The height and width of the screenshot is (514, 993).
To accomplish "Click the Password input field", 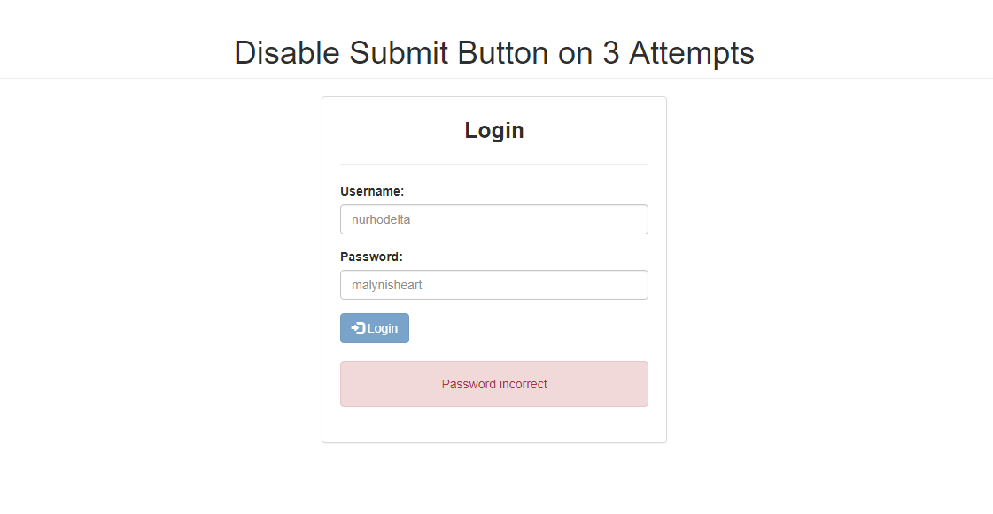I will [493, 284].
